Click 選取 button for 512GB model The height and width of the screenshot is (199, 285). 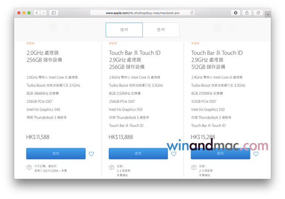(220, 154)
